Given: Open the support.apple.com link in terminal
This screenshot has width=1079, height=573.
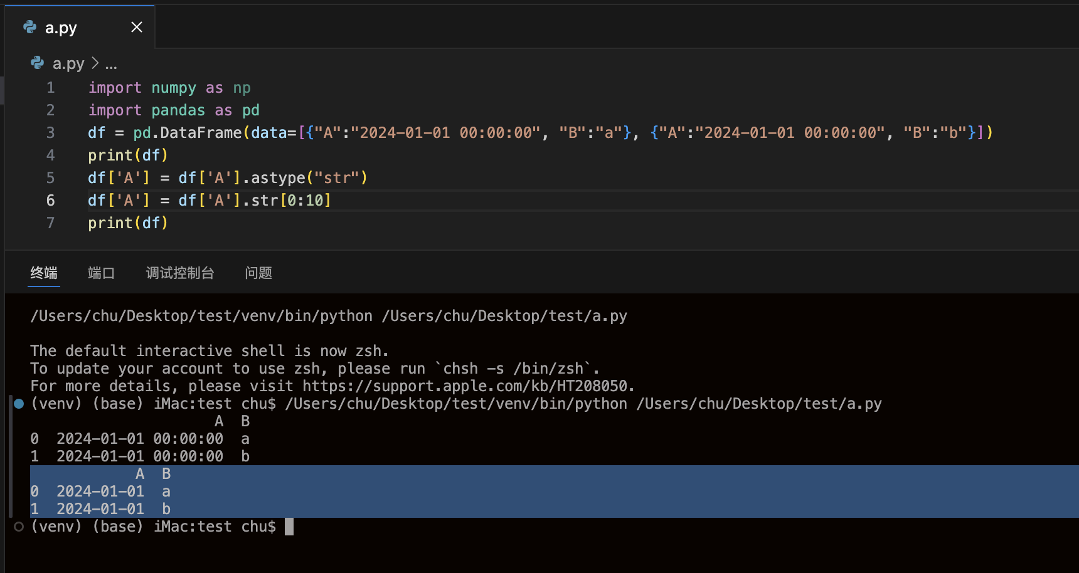Looking at the screenshot, I should click(467, 386).
